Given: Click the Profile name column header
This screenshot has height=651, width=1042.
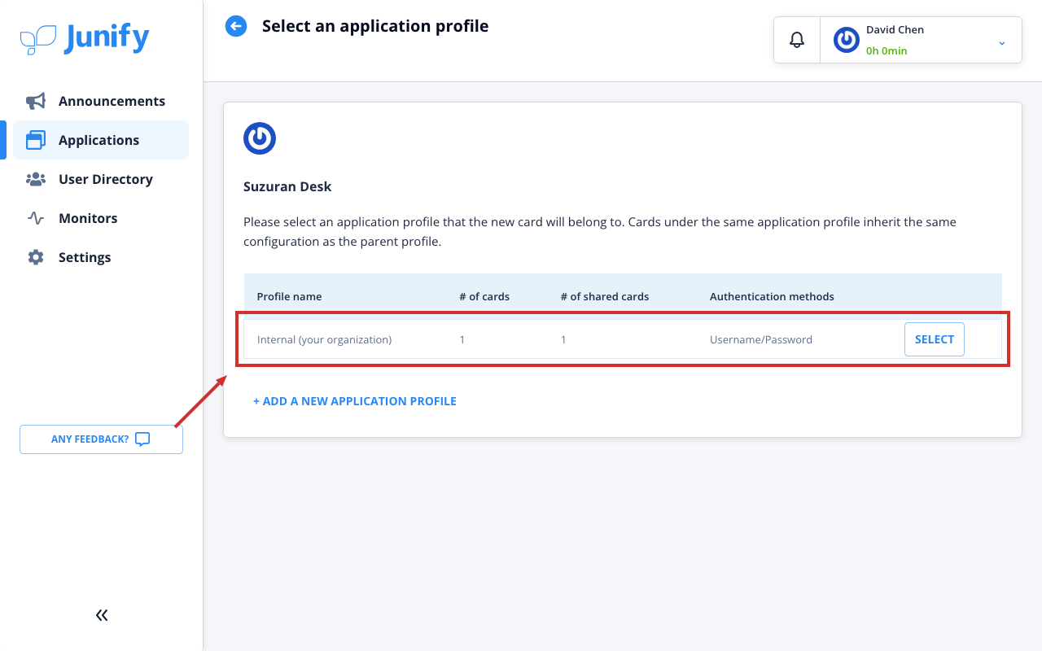Looking at the screenshot, I should 290,296.
